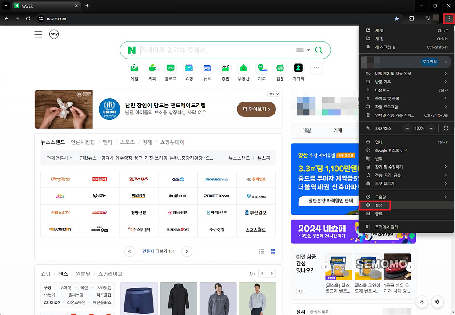Open the Webtoon shortcut icon
This screenshot has height=315, width=455.
tap(280, 68)
